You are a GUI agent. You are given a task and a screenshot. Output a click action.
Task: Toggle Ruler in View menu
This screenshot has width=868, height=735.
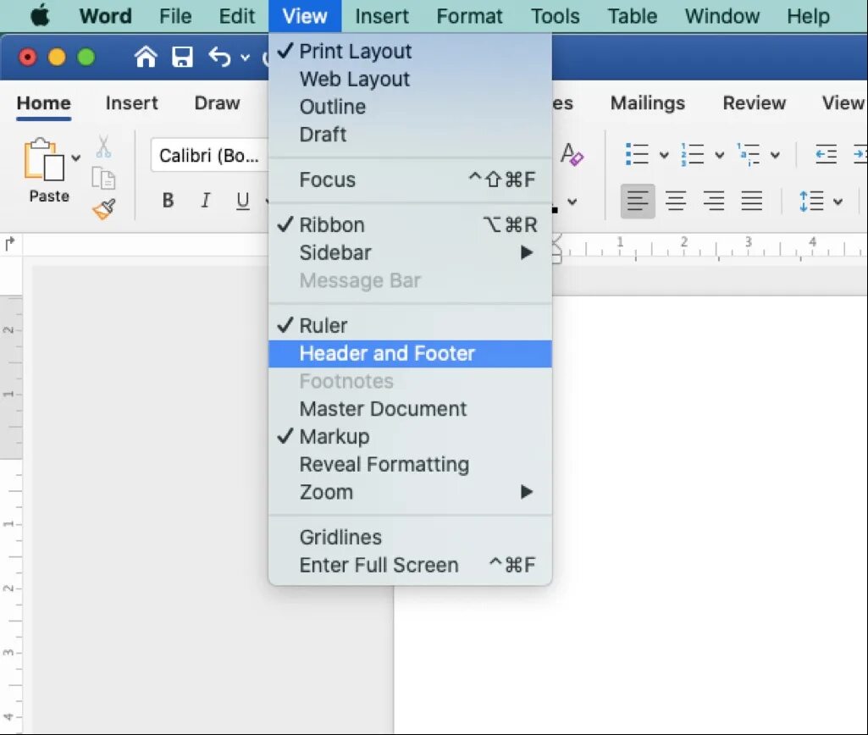click(x=410, y=325)
